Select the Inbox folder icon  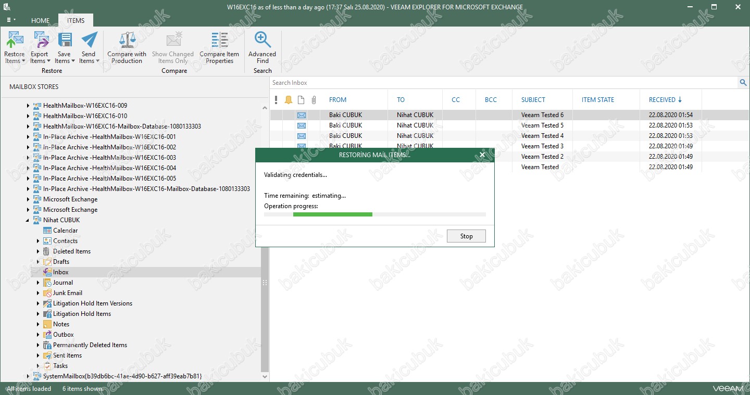click(x=47, y=272)
